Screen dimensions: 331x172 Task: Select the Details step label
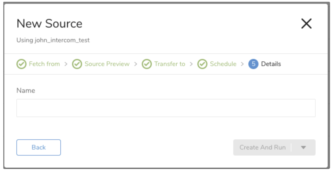[x=271, y=64]
